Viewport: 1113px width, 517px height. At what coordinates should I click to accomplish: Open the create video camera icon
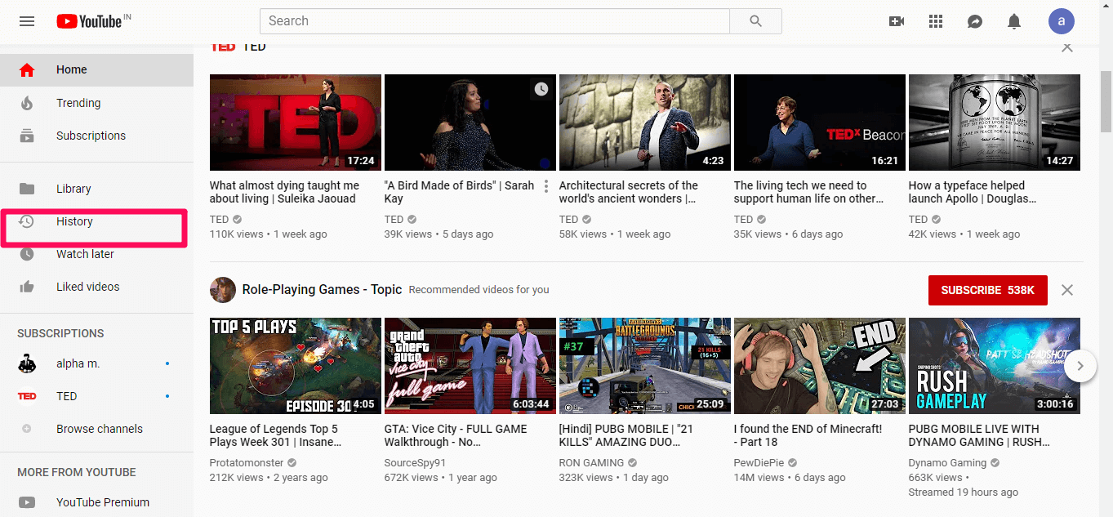(897, 21)
